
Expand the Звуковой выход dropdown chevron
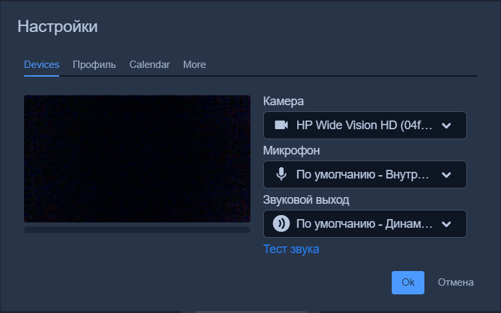pos(446,224)
